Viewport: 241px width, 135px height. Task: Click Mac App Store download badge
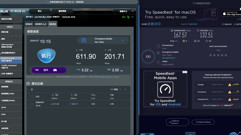(x=231, y=14)
